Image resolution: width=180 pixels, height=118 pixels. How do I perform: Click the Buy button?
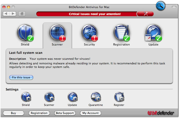13,113
